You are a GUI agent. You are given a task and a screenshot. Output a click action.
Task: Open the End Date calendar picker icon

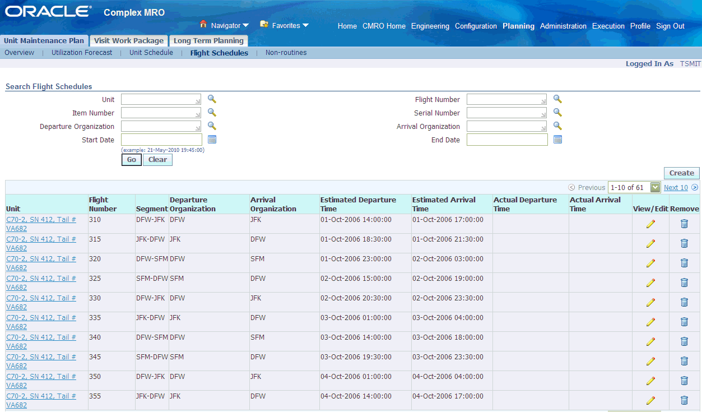coord(557,140)
